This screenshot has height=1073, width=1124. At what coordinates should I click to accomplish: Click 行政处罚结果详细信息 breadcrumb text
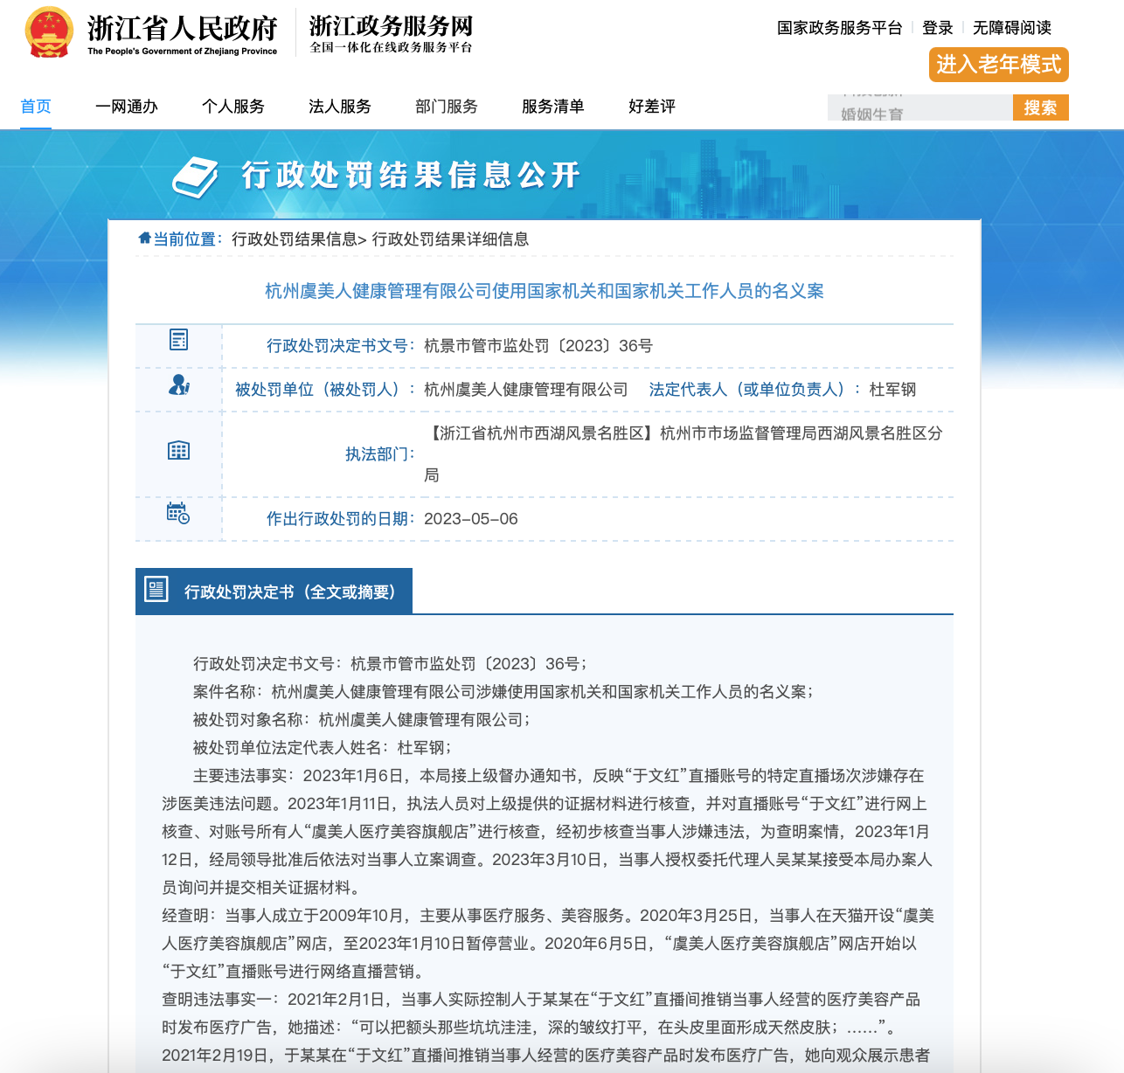pyautogui.click(x=450, y=239)
